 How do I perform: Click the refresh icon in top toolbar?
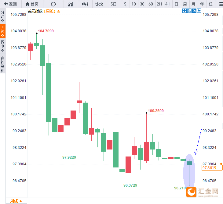pyautogui.click(x=53, y=4)
